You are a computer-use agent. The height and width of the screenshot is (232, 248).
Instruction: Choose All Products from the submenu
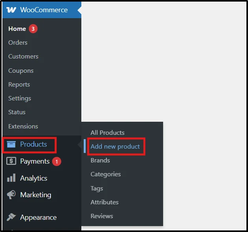coord(107,133)
